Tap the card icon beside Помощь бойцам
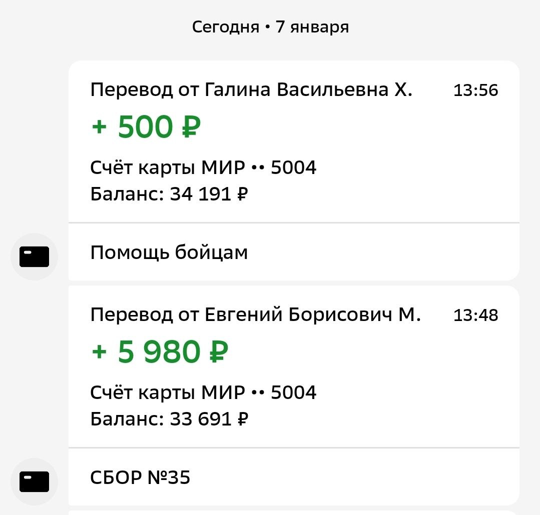540x515 pixels. (x=34, y=257)
